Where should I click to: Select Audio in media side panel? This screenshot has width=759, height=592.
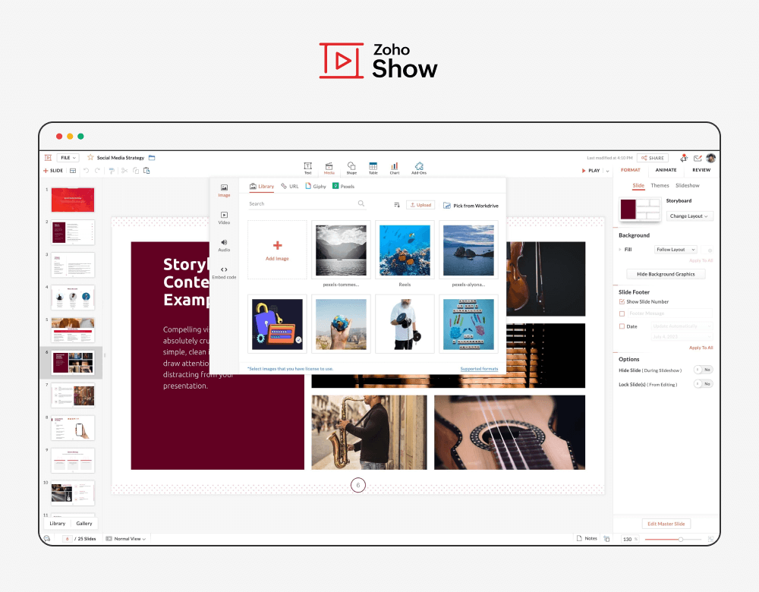(224, 245)
